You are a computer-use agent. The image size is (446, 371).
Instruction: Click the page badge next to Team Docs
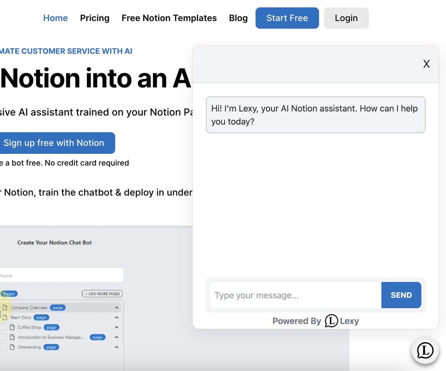41,318
